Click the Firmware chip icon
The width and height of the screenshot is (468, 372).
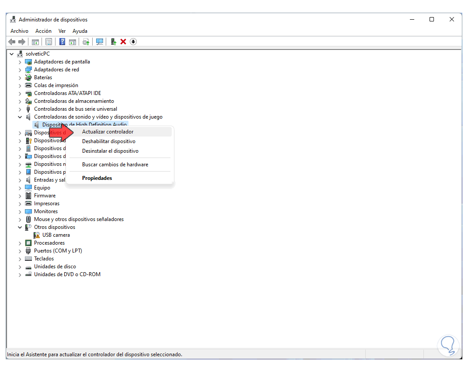[28, 196]
